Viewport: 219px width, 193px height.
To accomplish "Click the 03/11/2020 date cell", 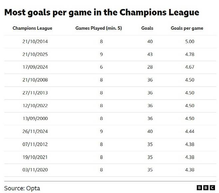I will pyautogui.click(x=32, y=170).
